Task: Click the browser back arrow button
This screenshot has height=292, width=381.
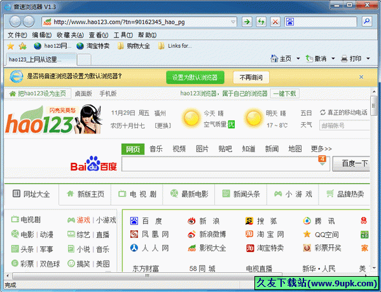Action: (x=15, y=22)
